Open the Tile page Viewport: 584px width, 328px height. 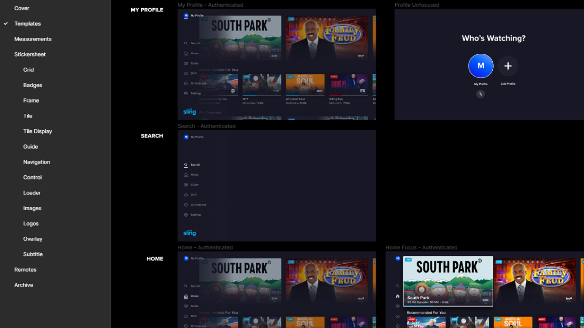[x=28, y=116]
